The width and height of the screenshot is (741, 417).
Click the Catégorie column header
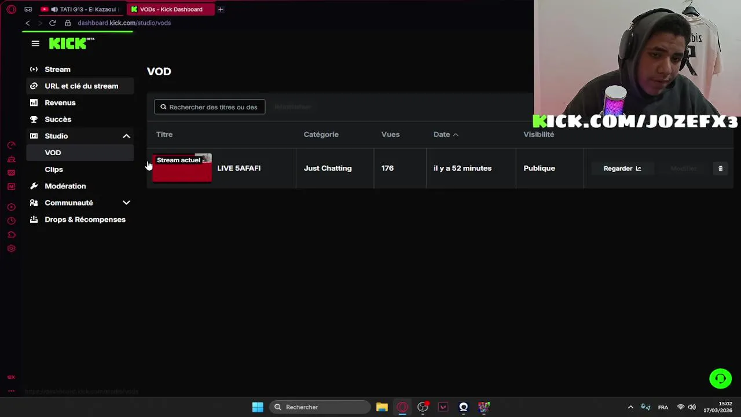(321, 134)
